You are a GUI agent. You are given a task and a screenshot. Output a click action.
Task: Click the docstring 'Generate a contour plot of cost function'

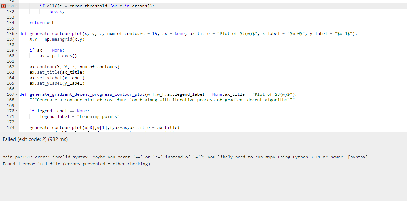(x=162, y=100)
